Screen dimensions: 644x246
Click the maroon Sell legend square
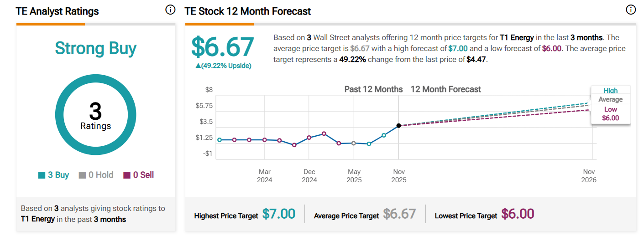[127, 175]
